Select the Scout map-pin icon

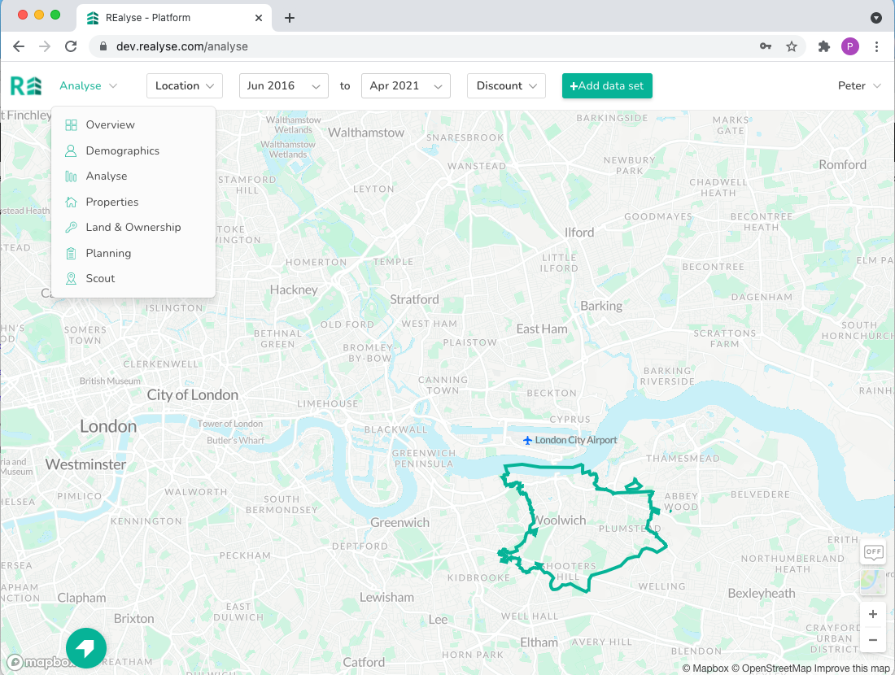coord(71,278)
